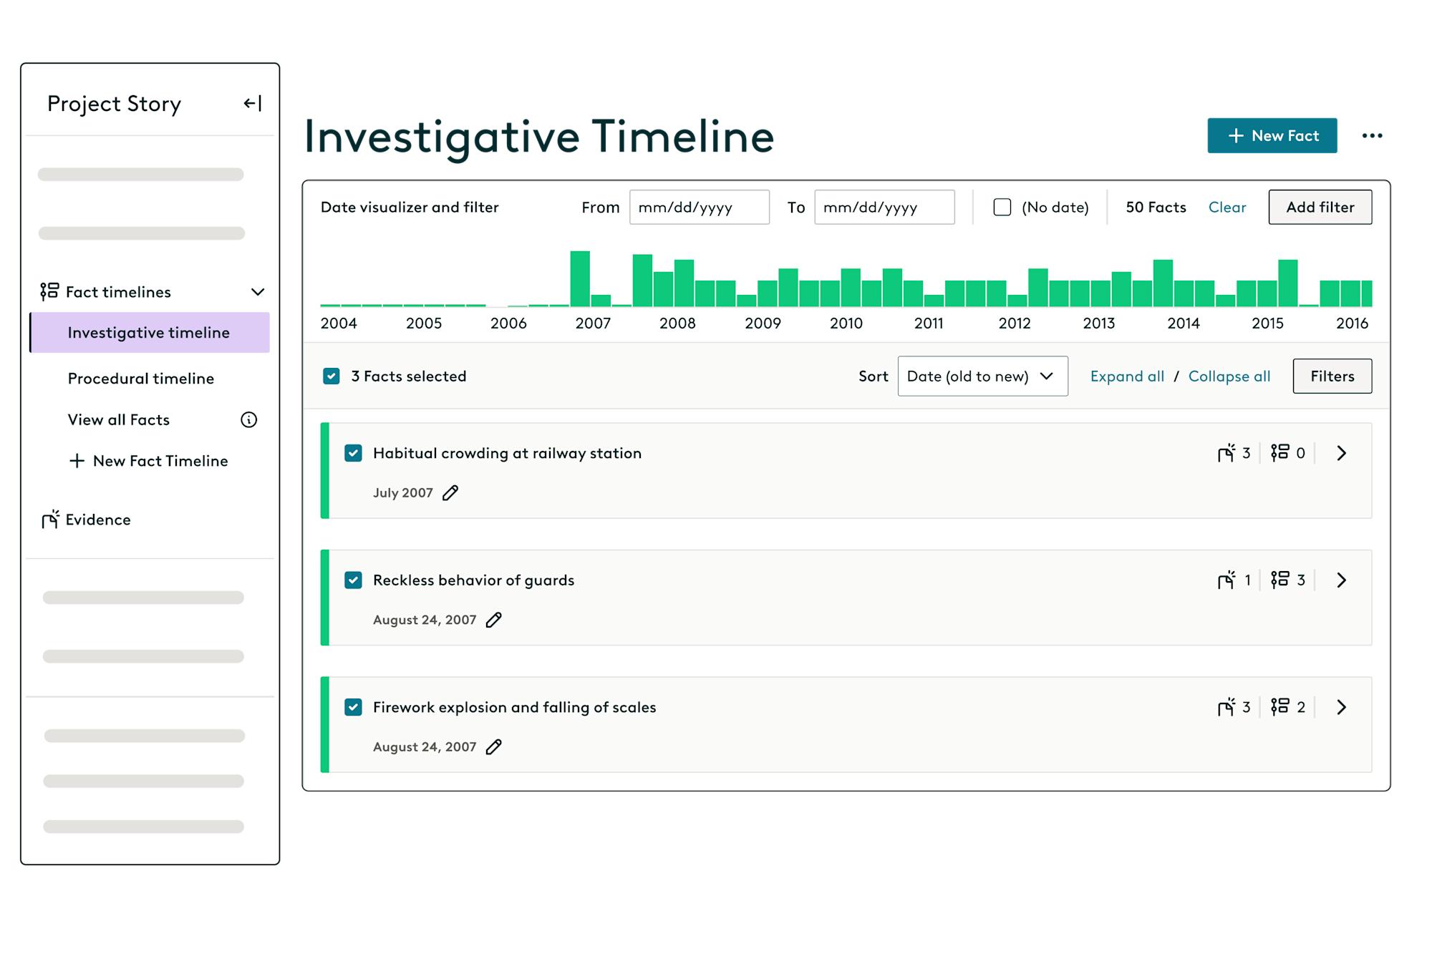Deselect Reckless behavior of guards checkbox

pyautogui.click(x=353, y=580)
